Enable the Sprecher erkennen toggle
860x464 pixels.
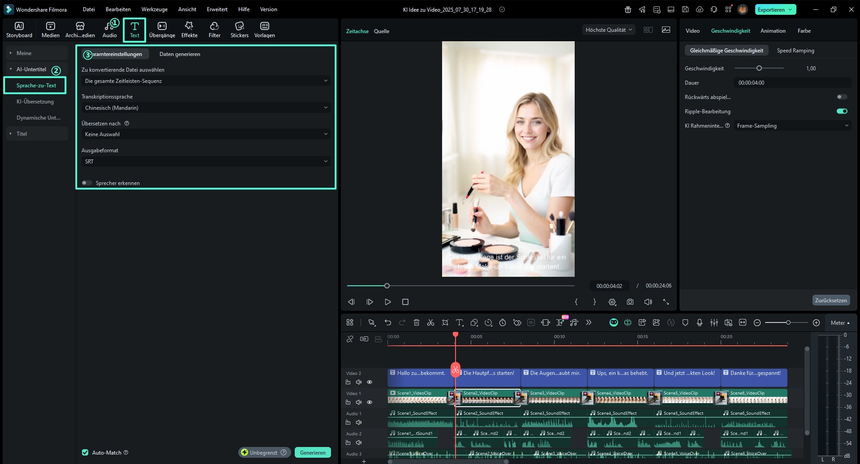click(86, 183)
